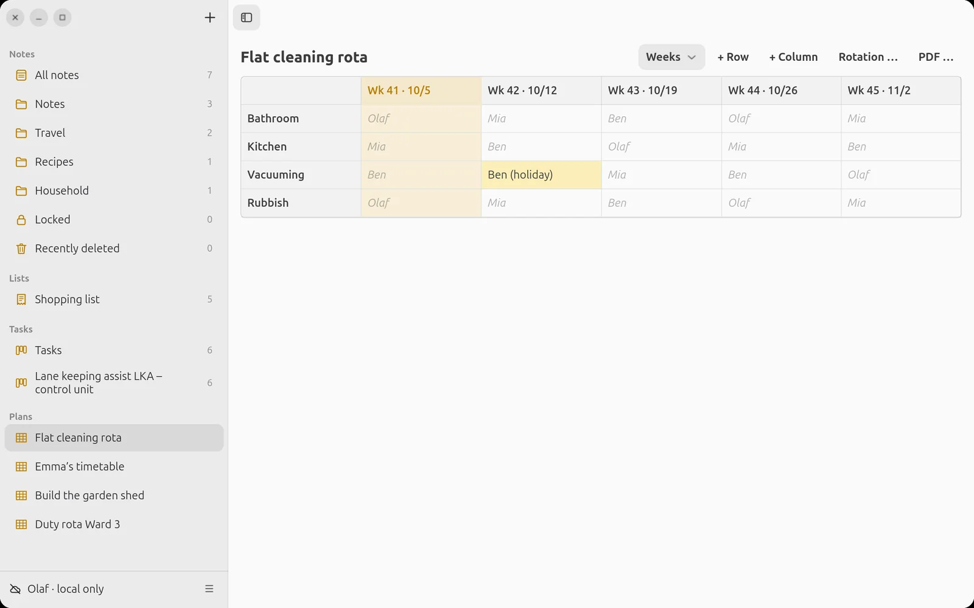Viewport: 974px width, 608px height.
Task: Click the Recently deleted trash icon
Action: tap(21, 249)
